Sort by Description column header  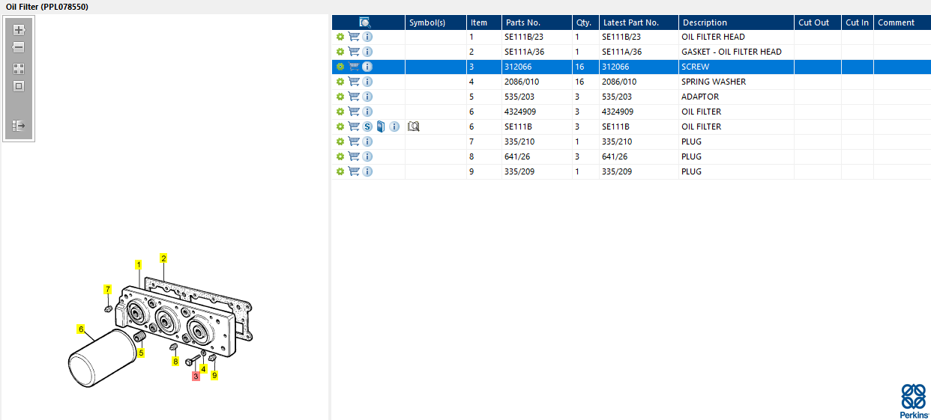[x=736, y=22]
